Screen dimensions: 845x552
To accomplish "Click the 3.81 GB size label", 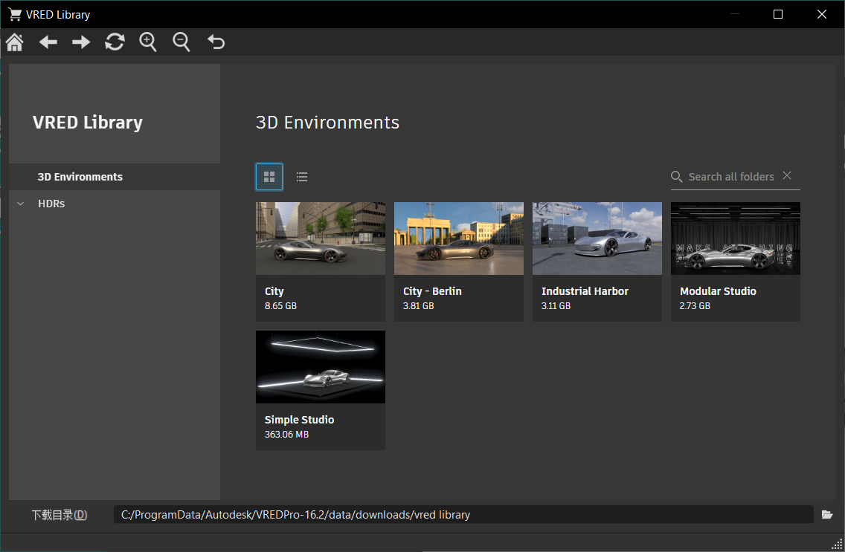I will point(418,305).
